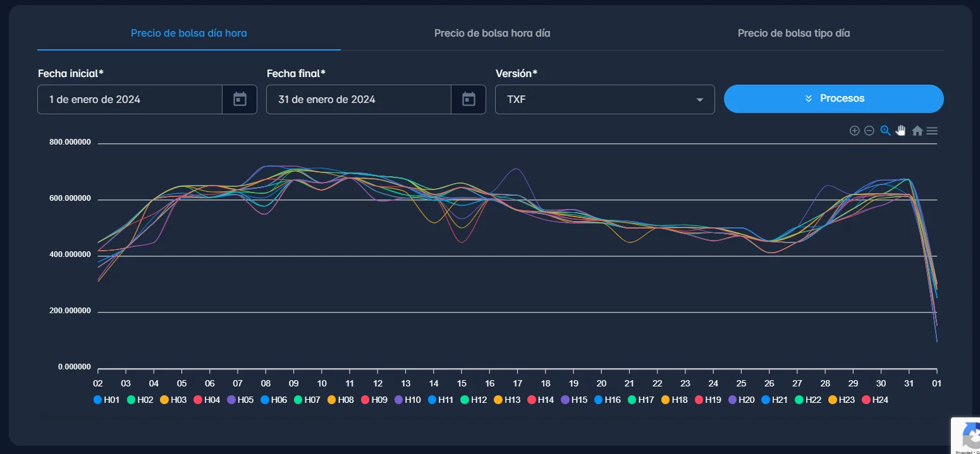980x454 pixels.
Task: Select Precio de bolsa día hora tab
Action: pos(188,33)
